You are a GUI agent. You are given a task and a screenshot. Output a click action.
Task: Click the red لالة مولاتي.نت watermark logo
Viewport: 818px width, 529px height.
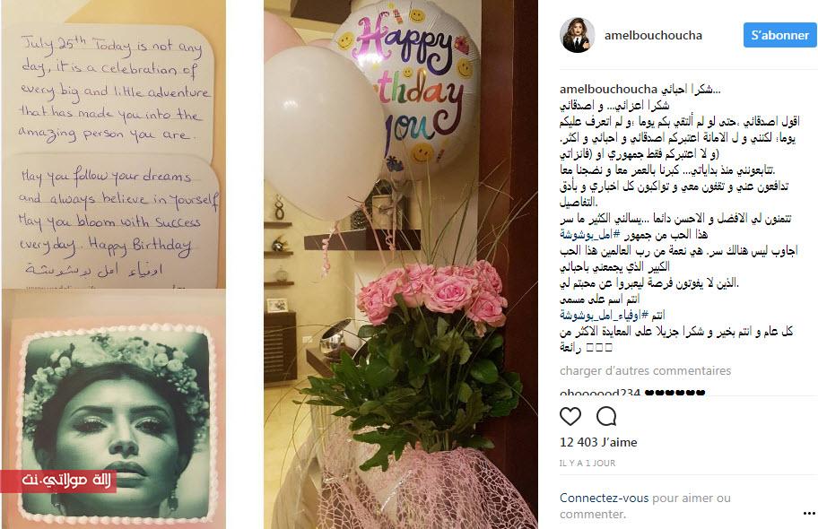58,481
